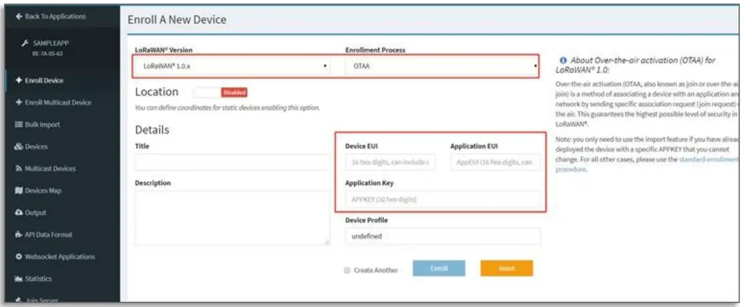Open the Enrollment Process dropdown
The image size is (745, 307).
click(x=441, y=66)
